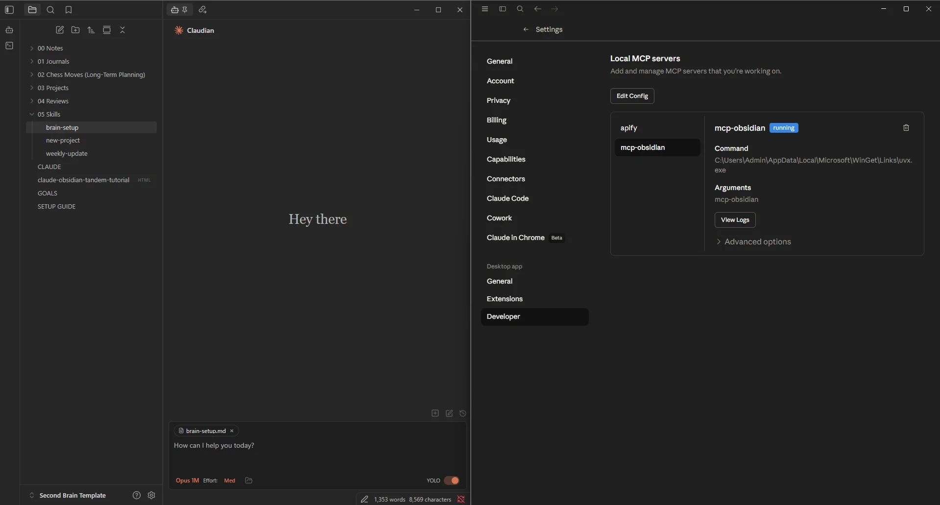Image resolution: width=940 pixels, height=505 pixels.
Task: Expand Advanced options
Action: pos(753,241)
